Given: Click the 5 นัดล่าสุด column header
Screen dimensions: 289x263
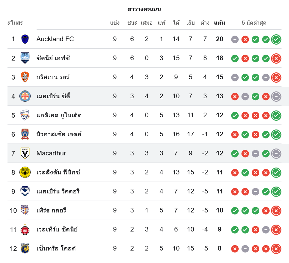Looking at the screenshot, I should [x=254, y=23].
